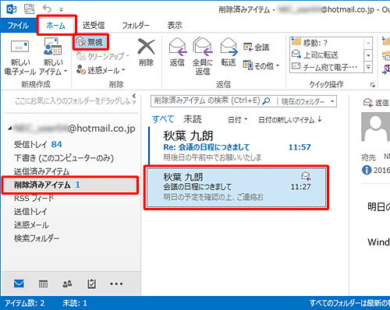Screen dimensions: 390x310
Task: Switch to Calendar view icon
Action: [43, 284]
